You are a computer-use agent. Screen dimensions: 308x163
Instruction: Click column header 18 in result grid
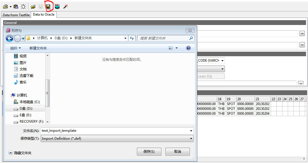coord(221,99)
